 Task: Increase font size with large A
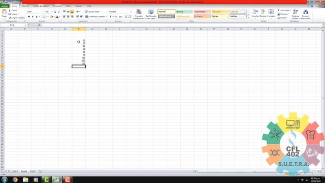(55, 12)
